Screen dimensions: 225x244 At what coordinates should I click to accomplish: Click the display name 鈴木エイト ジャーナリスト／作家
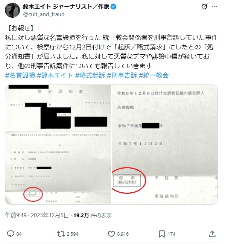click(66, 7)
